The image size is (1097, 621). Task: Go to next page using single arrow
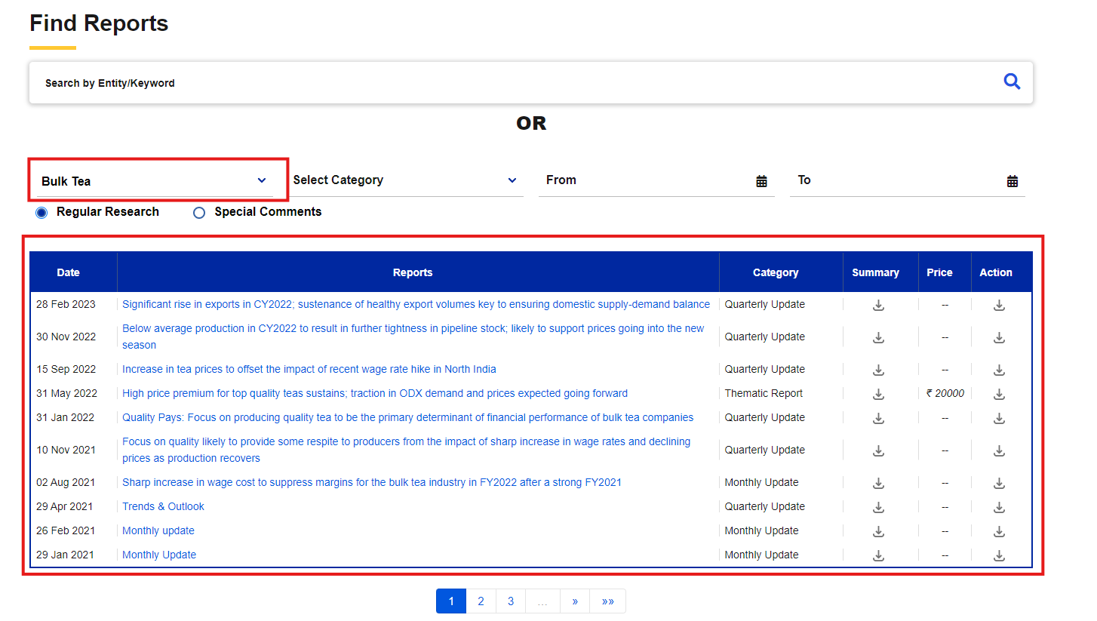click(575, 601)
